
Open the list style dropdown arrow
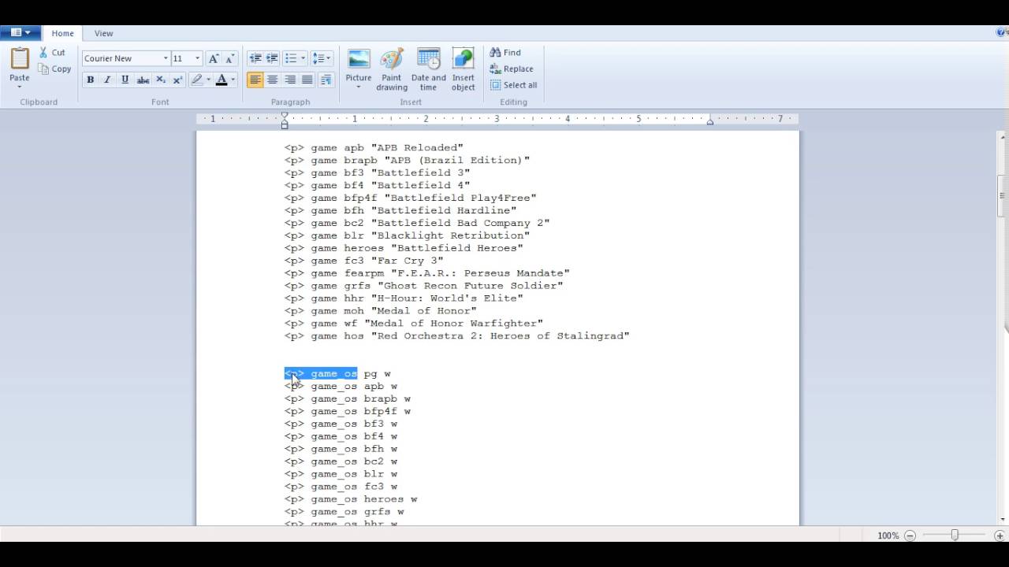303,58
